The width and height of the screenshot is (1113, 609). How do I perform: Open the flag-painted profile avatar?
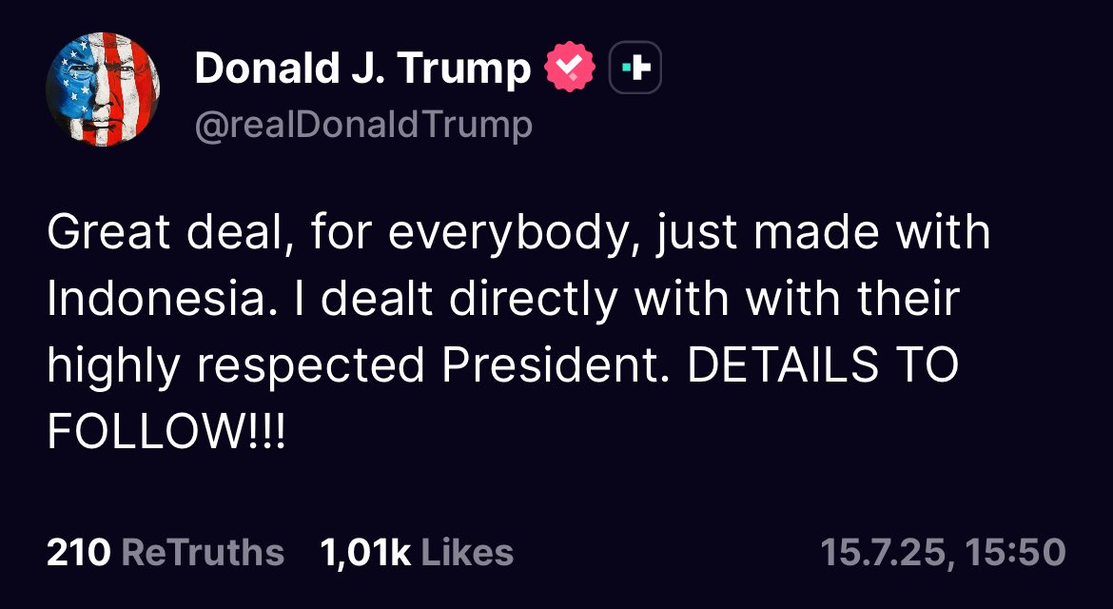tap(103, 89)
